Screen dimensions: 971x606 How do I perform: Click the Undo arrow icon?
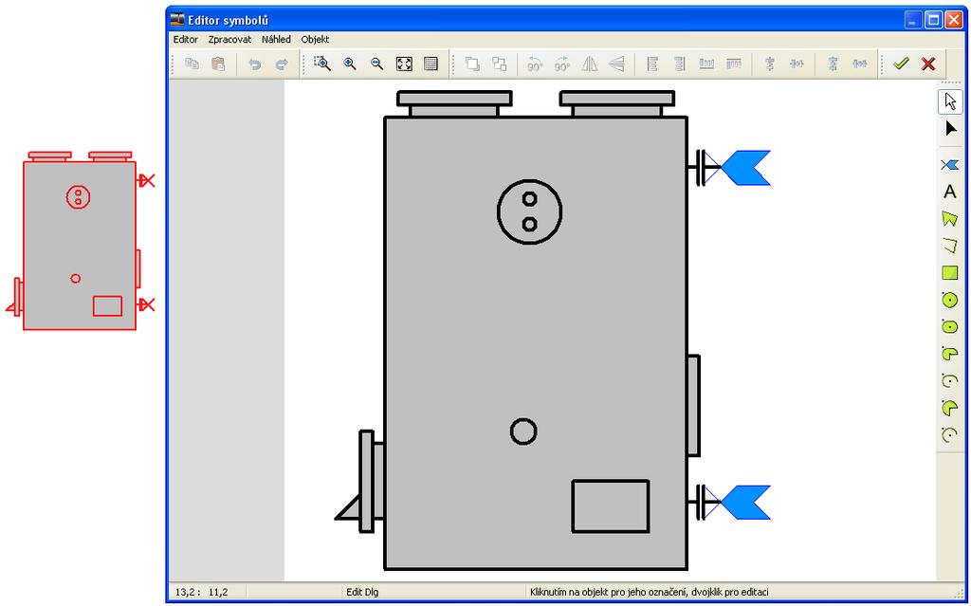pyautogui.click(x=254, y=64)
